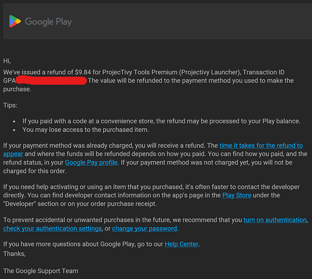Click the line 'charged for this order.'

pyautogui.click(x=35, y=171)
